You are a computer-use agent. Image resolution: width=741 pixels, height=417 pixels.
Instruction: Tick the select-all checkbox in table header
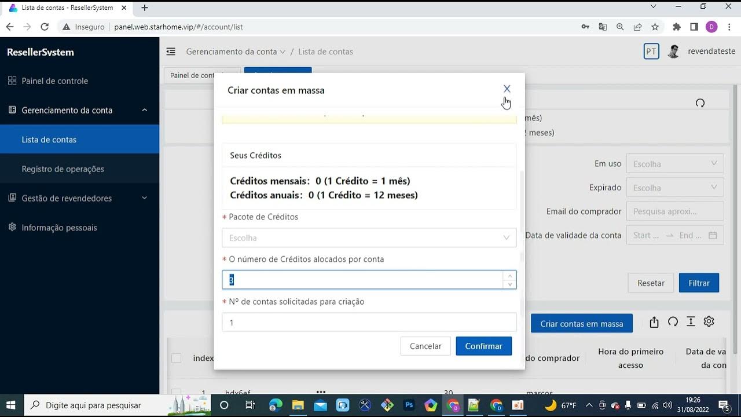click(x=177, y=358)
